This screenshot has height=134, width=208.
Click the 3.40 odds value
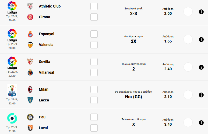(168, 124)
